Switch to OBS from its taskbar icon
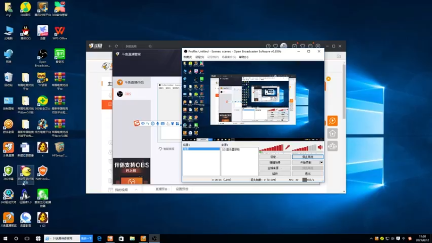Screen dimensions: 432x243 pyautogui.click(x=154, y=238)
